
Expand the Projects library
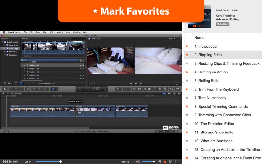coord(5,55)
